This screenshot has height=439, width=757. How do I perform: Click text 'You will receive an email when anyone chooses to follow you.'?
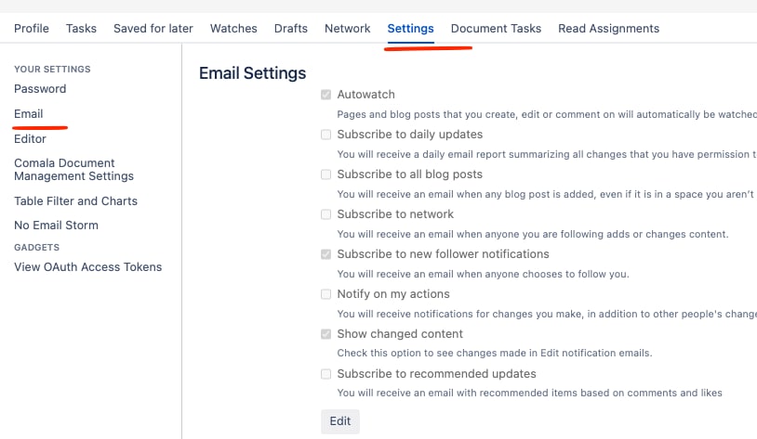pyautogui.click(x=483, y=274)
